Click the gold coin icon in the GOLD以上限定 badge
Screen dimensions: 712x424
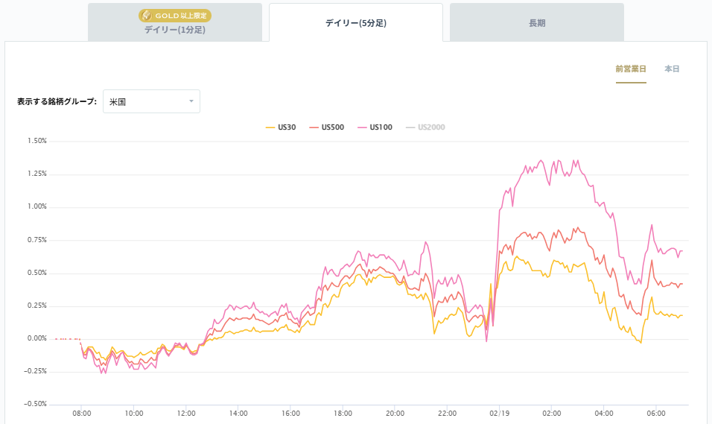pos(147,16)
